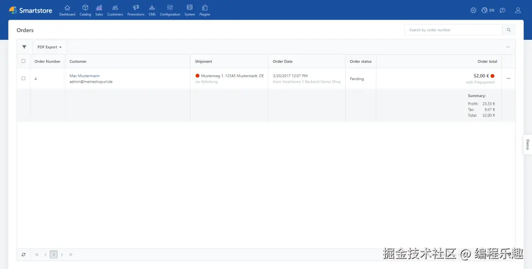Go to first page of orders
Viewport: 532px width, 269px height.
[x=37, y=254]
